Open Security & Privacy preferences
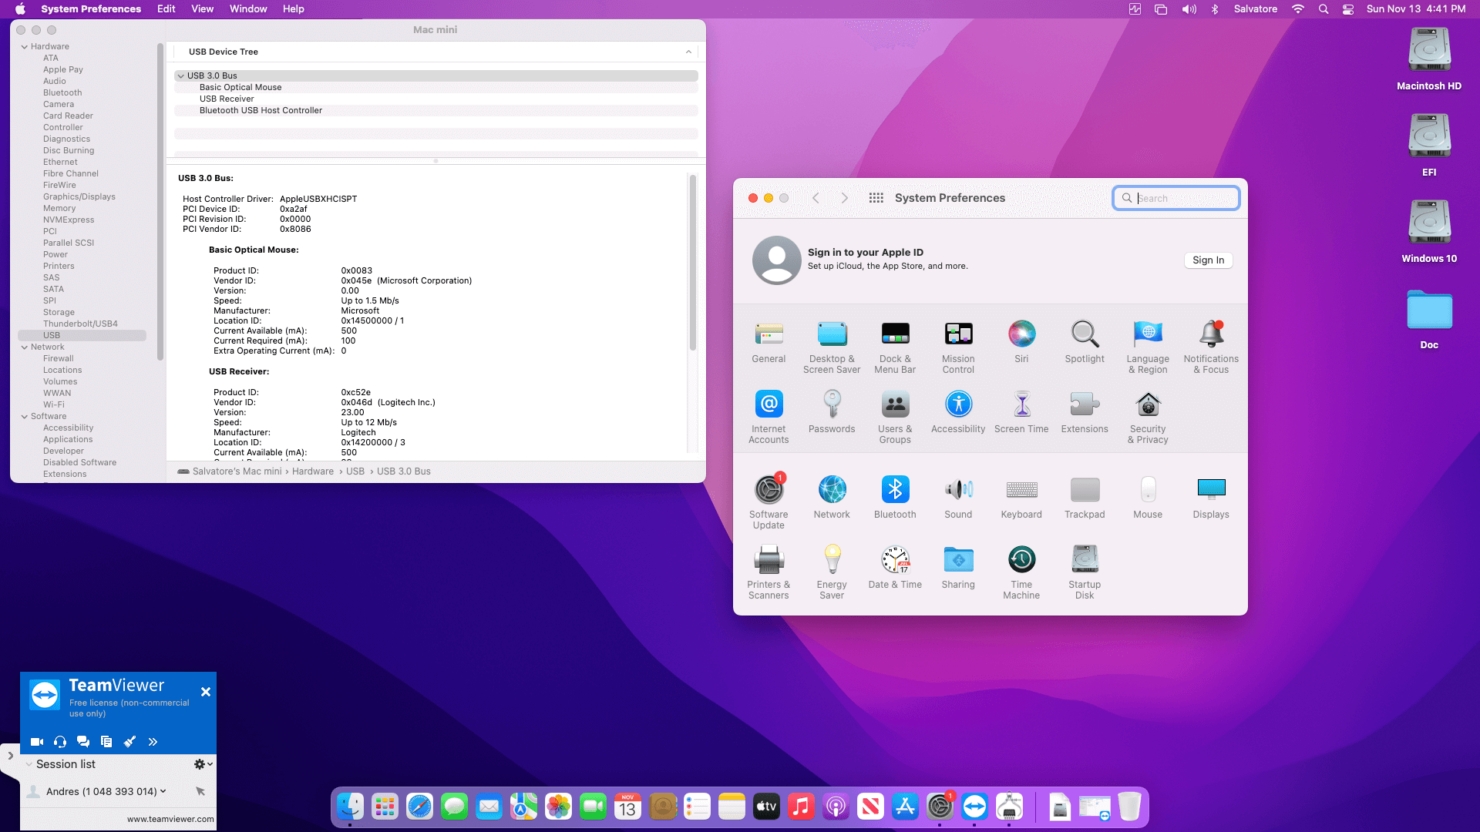 (x=1148, y=418)
